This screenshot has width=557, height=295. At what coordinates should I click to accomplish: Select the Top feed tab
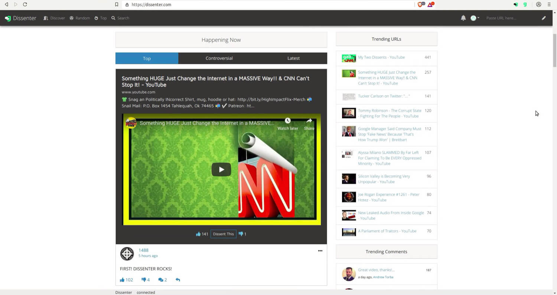[x=147, y=58]
